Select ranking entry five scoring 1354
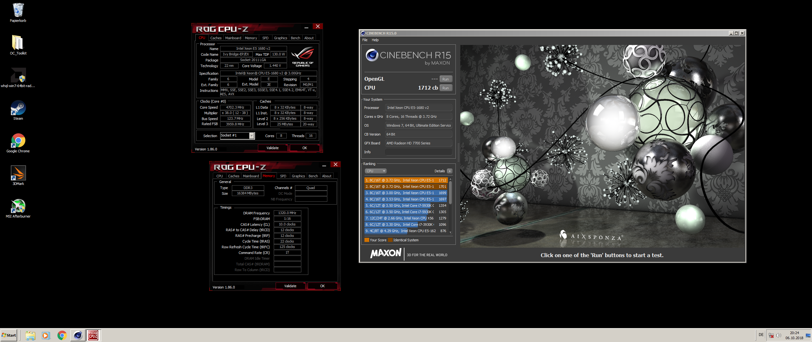This screenshot has height=342, width=812. 406,206
